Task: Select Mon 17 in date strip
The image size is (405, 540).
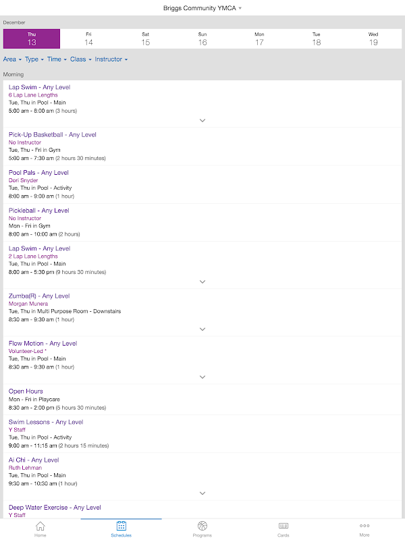Action: (x=259, y=39)
